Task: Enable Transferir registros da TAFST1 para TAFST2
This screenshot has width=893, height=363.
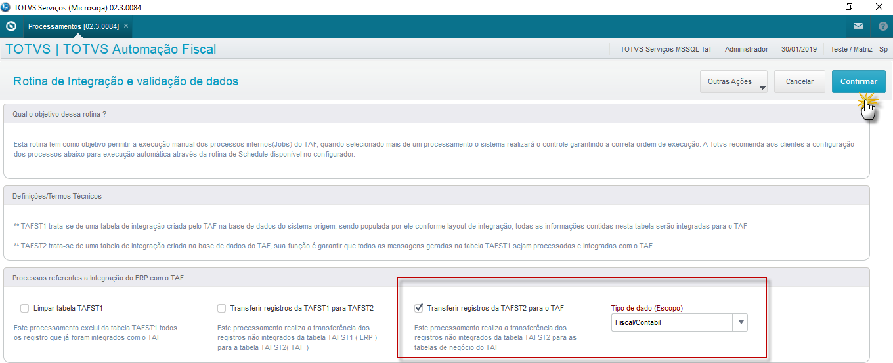Action: tap(222, 308)
